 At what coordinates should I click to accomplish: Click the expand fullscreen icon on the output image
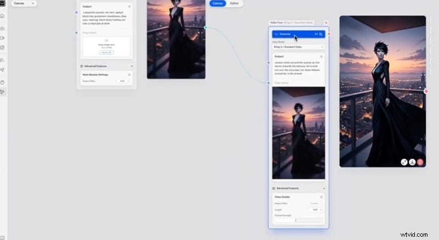pos(404,162)
